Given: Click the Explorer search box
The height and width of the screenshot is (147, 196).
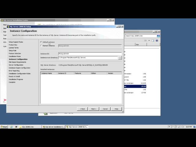Looking at the screenshot, I should point(141,36).
